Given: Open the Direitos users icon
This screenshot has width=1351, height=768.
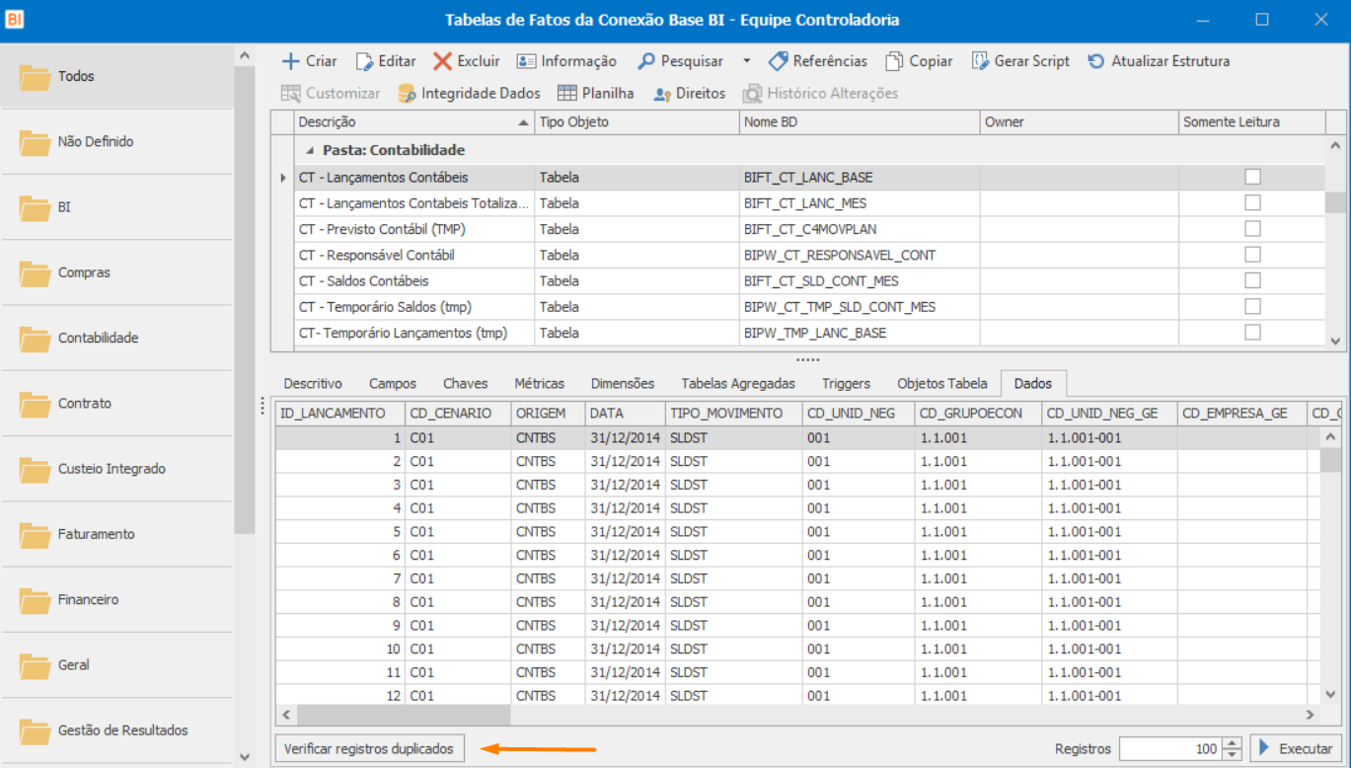Looking at the screenshot, I should [663, 93].
